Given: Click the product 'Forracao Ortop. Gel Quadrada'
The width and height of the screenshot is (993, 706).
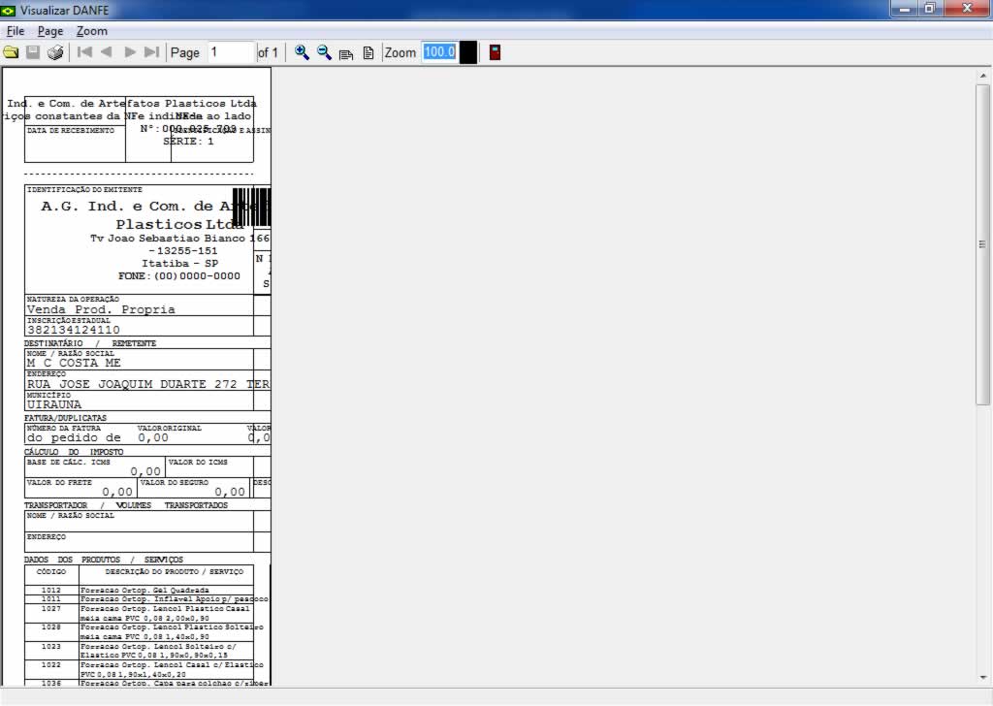Looking at the screenshot, I should click(x=144, y=591).
